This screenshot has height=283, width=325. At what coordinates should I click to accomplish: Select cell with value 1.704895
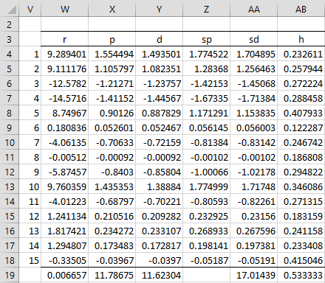pos(254,54)
